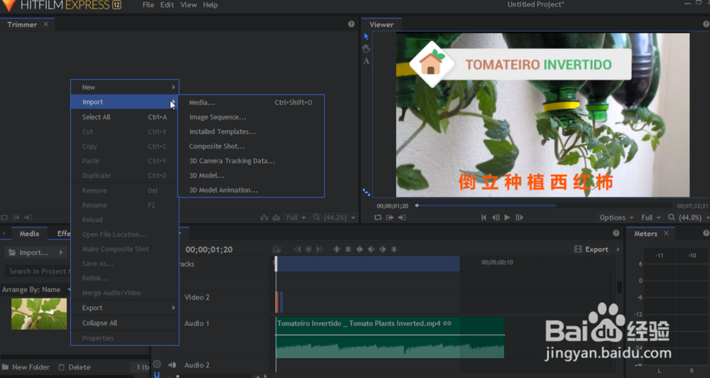Expand timeline Export arrow
710x378 pixels.
[618, 249]
